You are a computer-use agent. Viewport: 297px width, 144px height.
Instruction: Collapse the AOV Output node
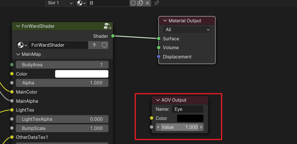click(158, 100)
